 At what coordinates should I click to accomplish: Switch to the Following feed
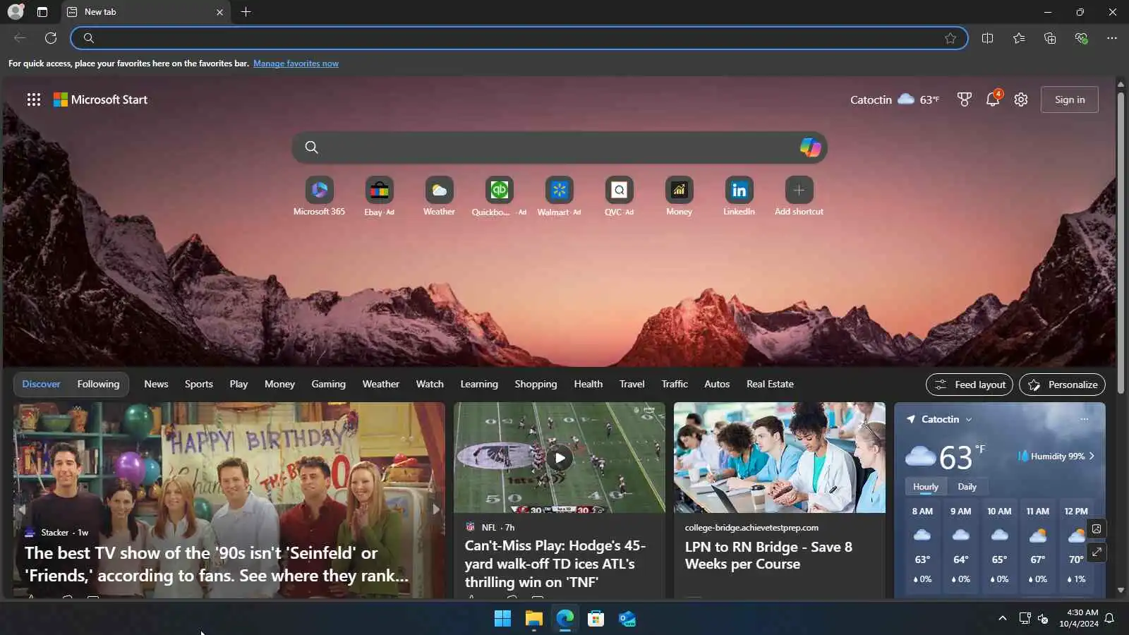(x=98, y=384)
